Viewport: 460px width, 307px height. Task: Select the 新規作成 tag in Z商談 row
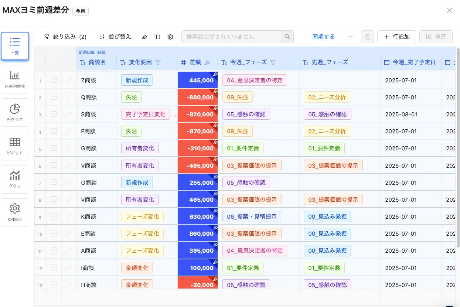pos(137,80)
